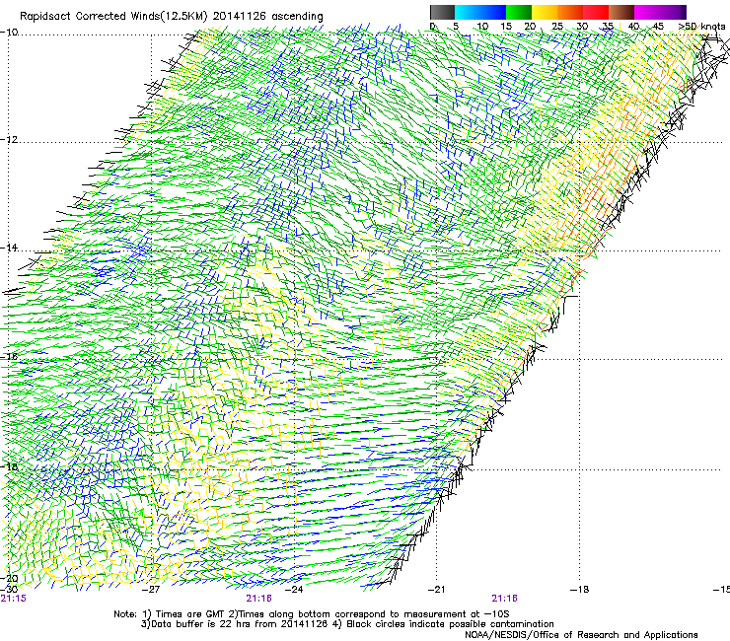Click the '-24' longitude axis label
The height and width of the screenshot is (641, 730).
click(294, 590)
